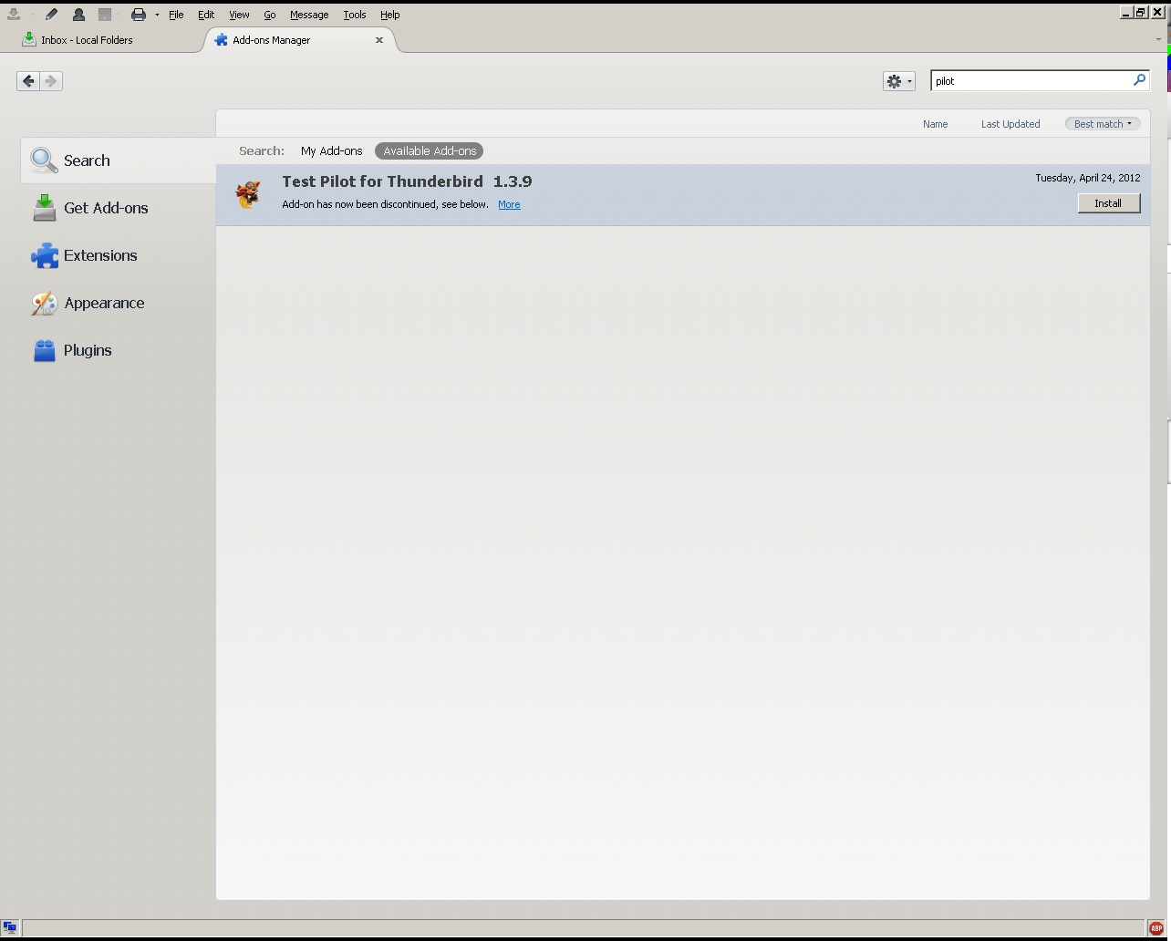Open the list all tabs dropdown
Viewport: 1171px width, 941px height.
1158,40
